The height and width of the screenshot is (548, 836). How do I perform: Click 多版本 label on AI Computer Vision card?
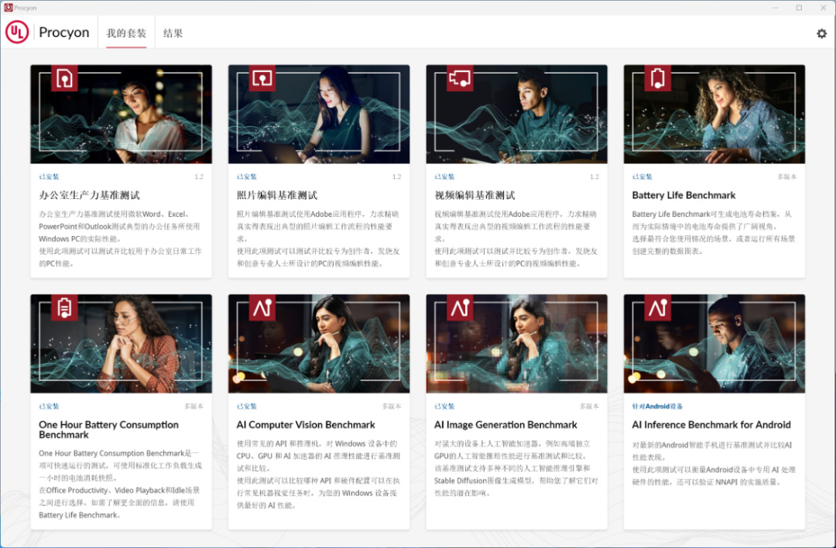(392, 406)
